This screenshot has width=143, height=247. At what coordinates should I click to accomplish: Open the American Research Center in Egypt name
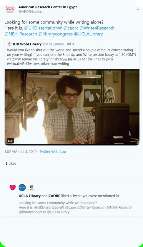pos(48,7)
